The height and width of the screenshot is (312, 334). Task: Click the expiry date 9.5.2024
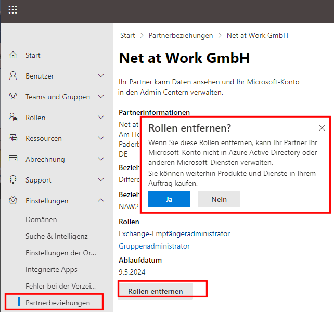132,272
